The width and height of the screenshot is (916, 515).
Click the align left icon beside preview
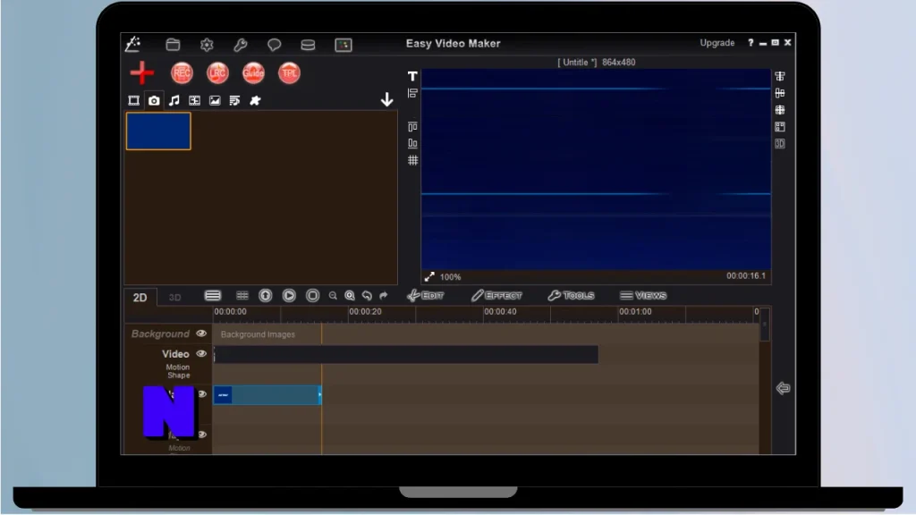tap(412, 93)
